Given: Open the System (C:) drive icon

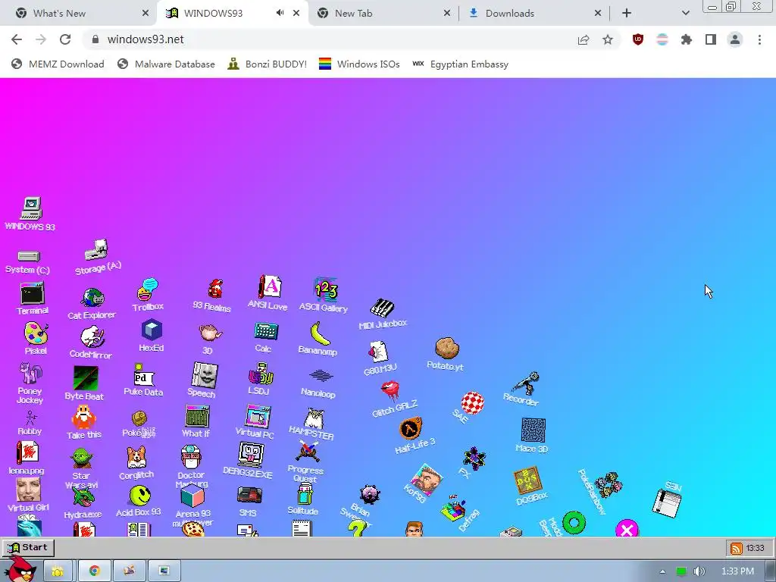Looking at the screenshot, I should [29, 256].
